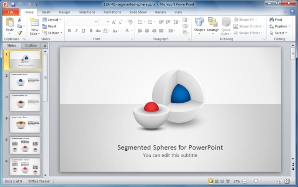Open Shape Outline options
The height and width of the screenshot is (187, 298).
click(249, 26)
